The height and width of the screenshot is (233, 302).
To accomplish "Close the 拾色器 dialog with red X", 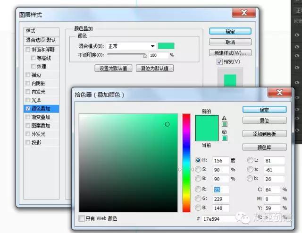I will coord(279,92).
